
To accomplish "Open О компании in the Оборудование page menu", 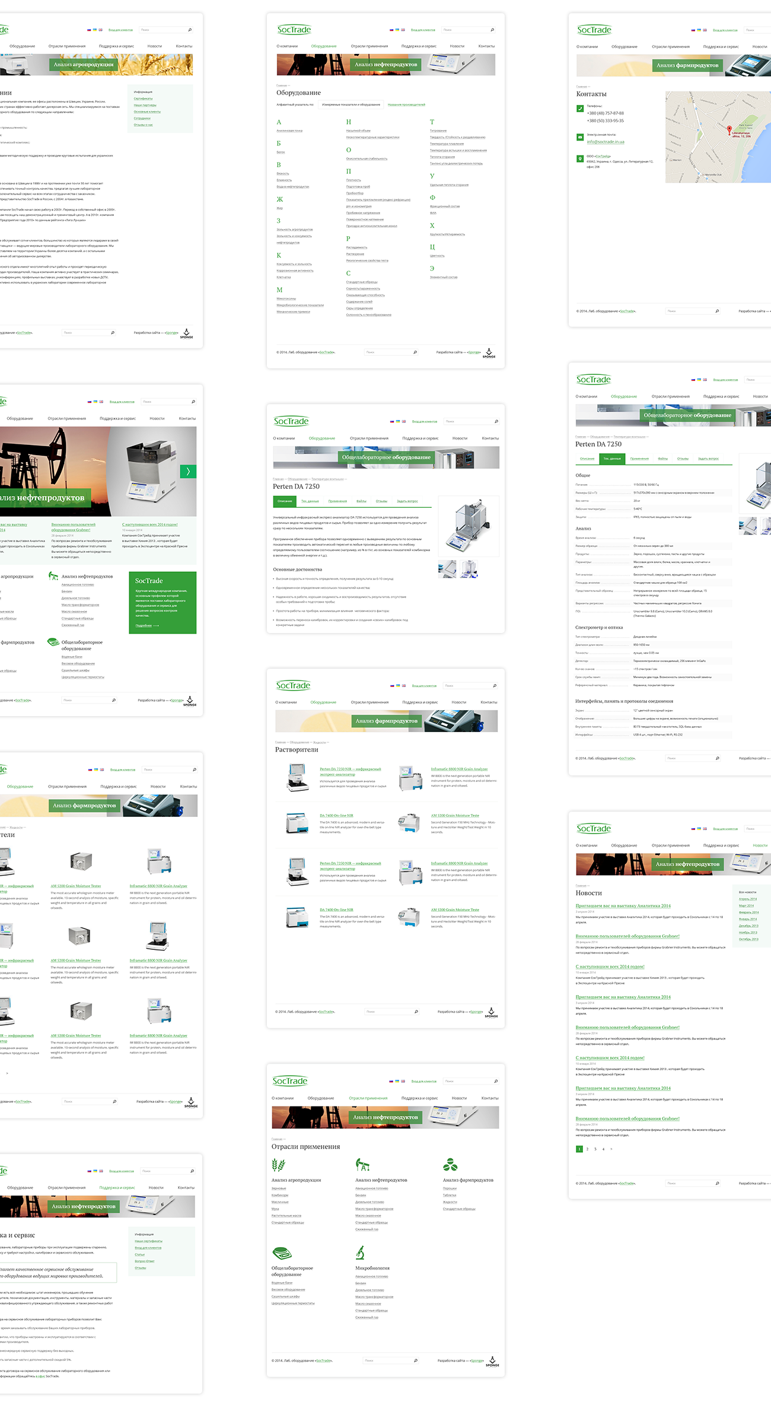I will point(287,46).
